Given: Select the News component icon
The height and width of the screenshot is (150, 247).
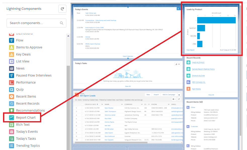Looking at the screenshot, I should point(12,68).
